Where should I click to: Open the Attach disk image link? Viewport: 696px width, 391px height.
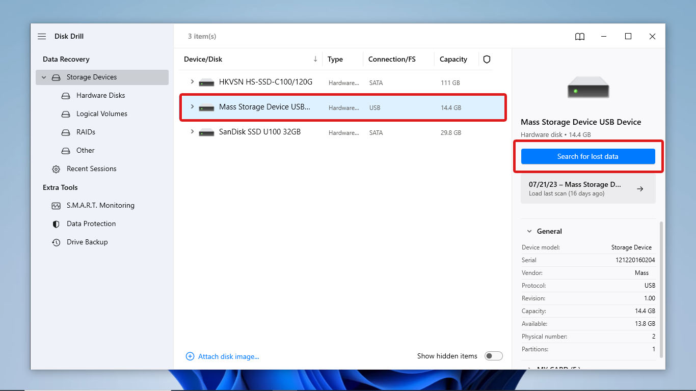pos(228,356)
